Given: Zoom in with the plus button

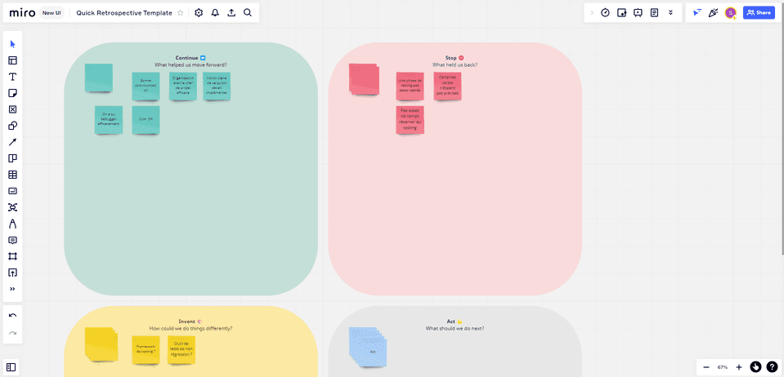Looking at the screenshot, I should (x=739, y=367).
